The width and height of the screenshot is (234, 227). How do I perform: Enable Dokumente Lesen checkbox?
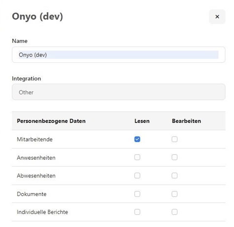point(137,194)
